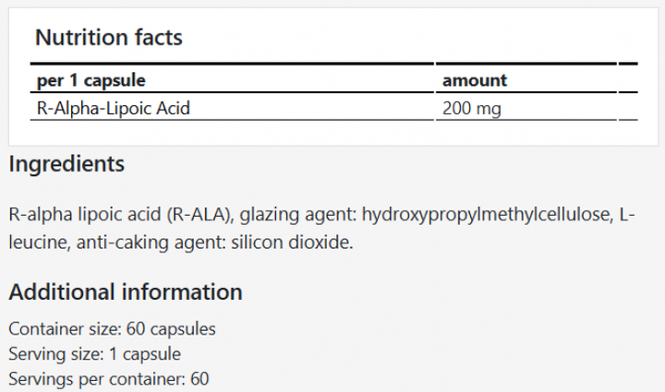This screenshot has width=665, height=392.
Task: Click the empty cell right of 200 mg
Action: [628, 108]
